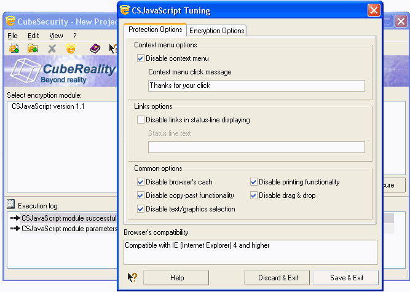Open the ? help menu

pyautogui.click(x=75, y=36)
